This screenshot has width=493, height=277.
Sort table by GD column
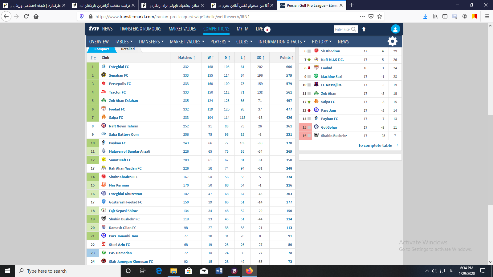260,58
